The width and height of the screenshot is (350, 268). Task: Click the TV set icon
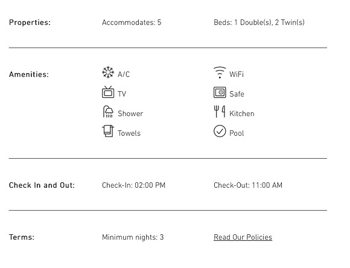pos(108,92)
